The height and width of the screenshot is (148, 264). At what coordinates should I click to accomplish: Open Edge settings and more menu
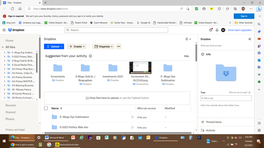click(x=251, y=9)
